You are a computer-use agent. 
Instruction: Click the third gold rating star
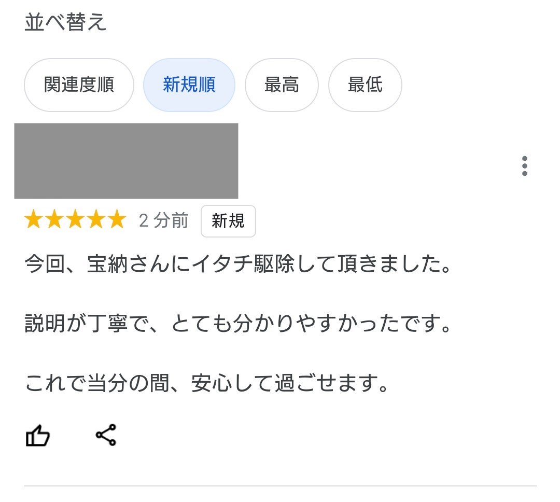[75, 220]
